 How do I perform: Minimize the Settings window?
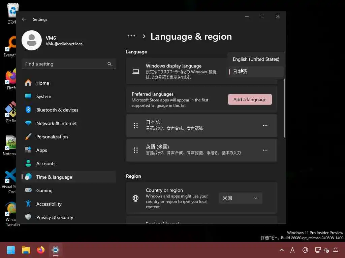click(x=247, y=16)
